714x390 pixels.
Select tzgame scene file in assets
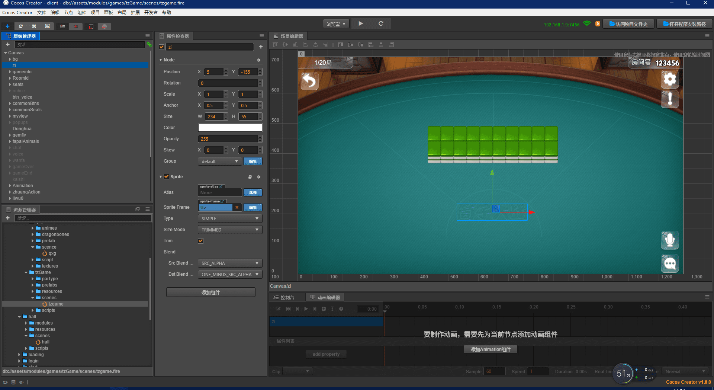click(x=56, y=304)
